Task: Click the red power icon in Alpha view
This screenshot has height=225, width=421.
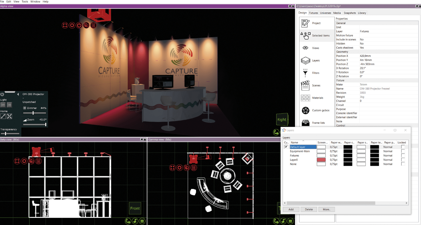Action: coord(79,25)
